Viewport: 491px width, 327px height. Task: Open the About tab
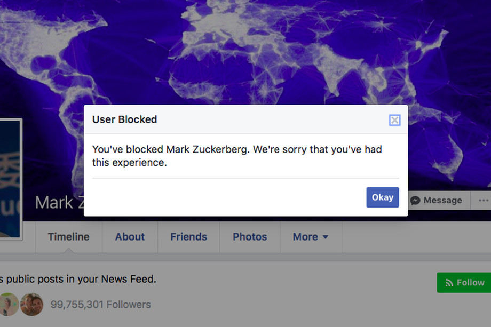click(x=130, y=237)
